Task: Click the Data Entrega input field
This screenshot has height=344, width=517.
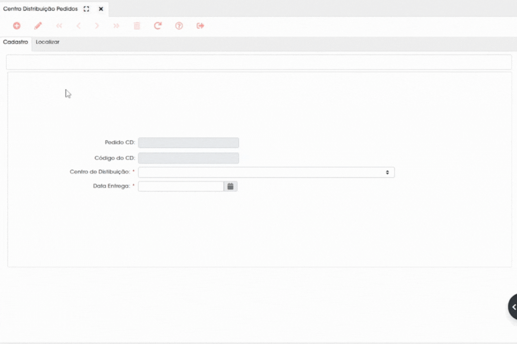Action: [x=181, y=187]
